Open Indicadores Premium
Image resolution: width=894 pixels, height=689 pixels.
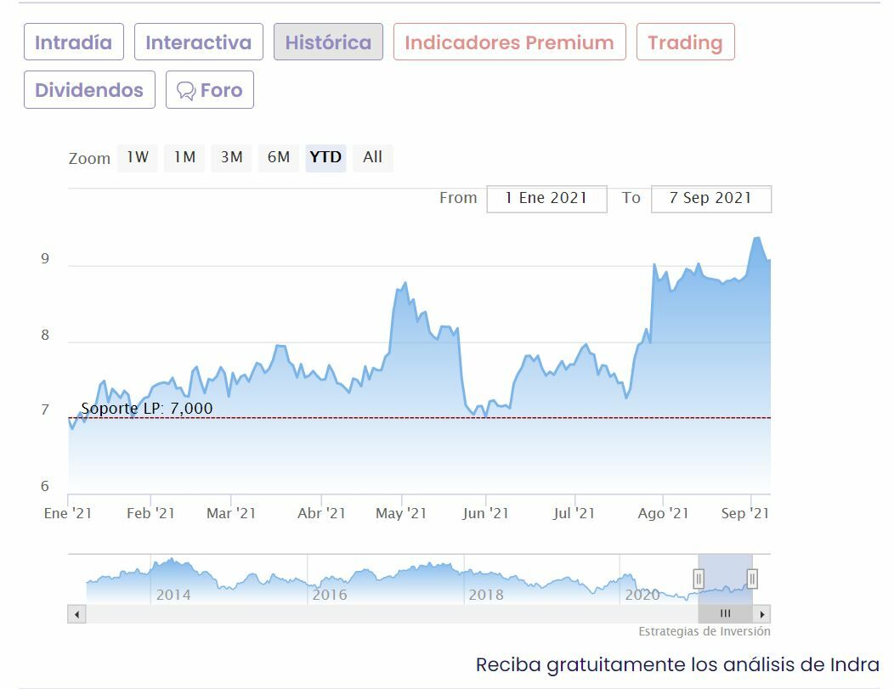pos(509,42)
